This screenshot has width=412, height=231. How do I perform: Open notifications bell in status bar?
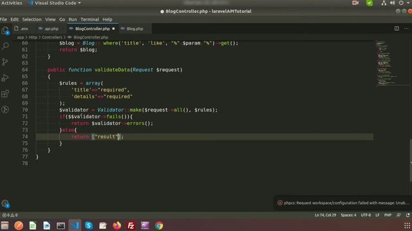[x=407, y=215]
